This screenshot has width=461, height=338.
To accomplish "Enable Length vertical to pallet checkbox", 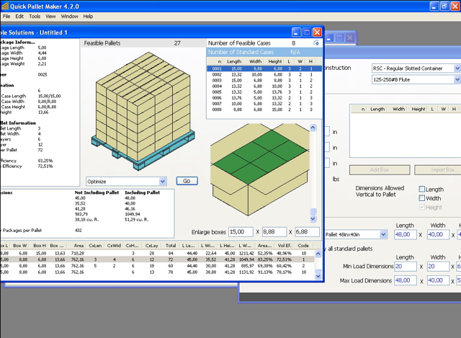I will (x=422, y=189).
